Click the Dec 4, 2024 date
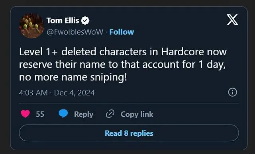Viewport: 255px width, 154px height. coord(75,93)
